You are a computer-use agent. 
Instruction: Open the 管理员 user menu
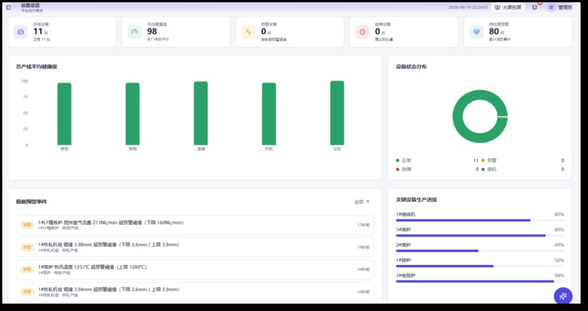[x=559, y=7]
